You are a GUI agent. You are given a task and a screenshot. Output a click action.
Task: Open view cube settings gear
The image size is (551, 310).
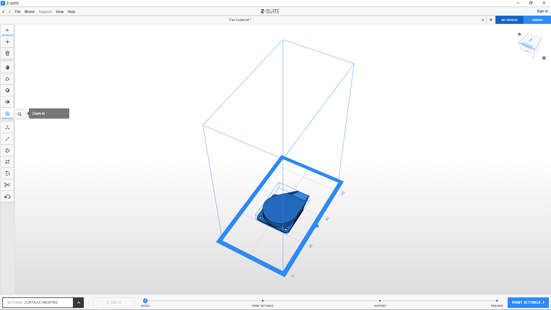[x=544, y=58]
